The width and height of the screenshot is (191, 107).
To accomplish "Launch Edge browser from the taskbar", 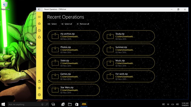I will point(63,104).
